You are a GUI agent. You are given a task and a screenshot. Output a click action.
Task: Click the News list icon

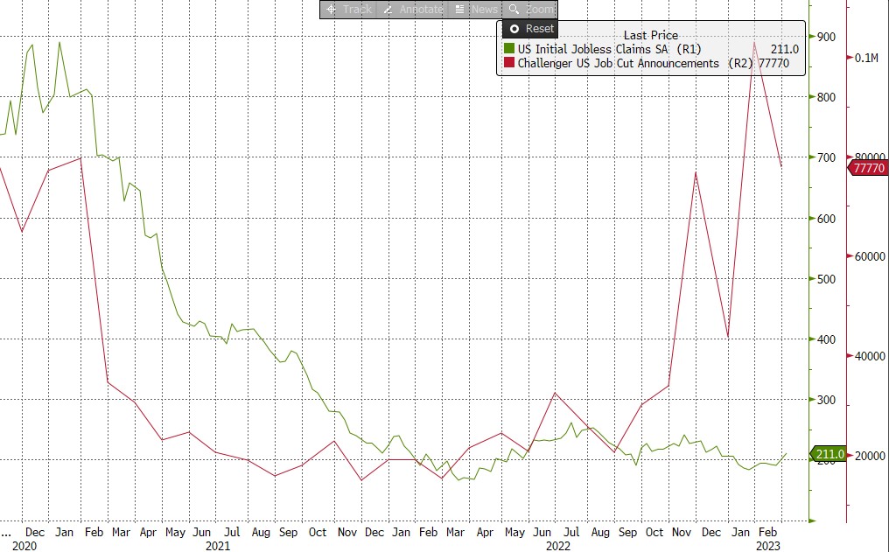459,9
